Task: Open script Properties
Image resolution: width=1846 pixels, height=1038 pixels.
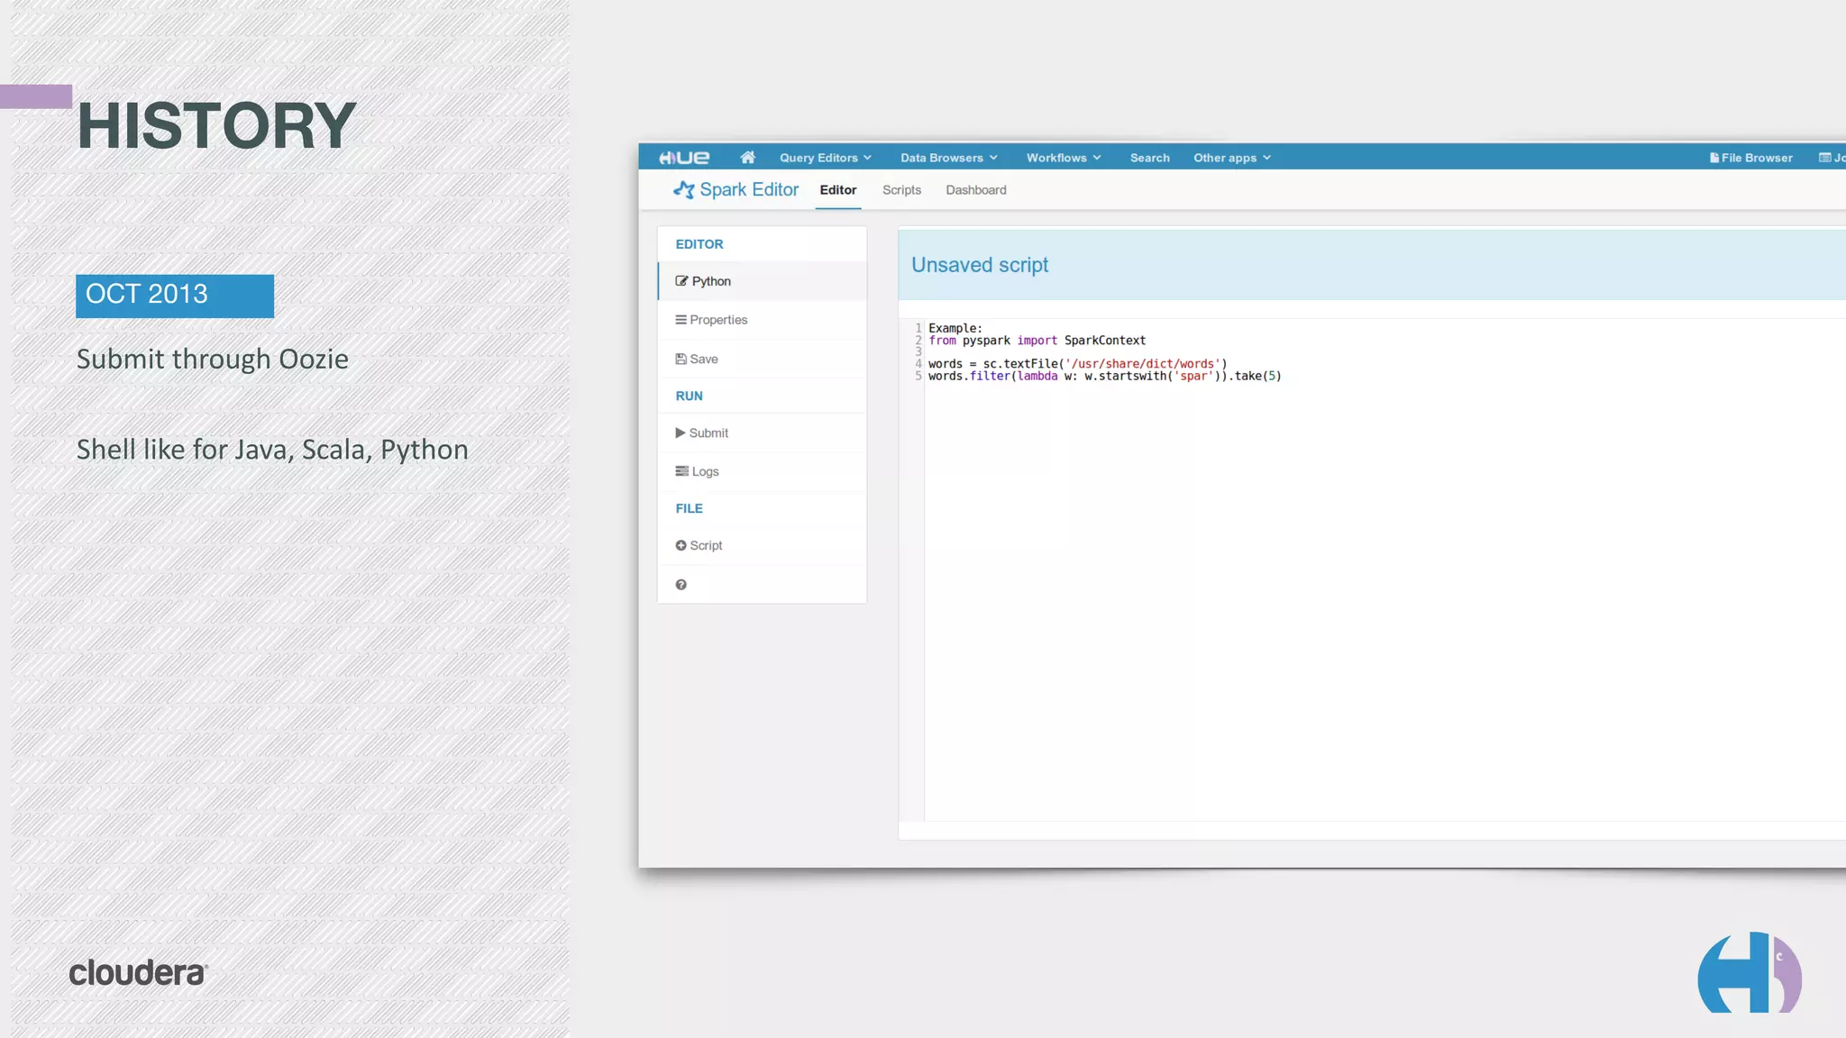Action: (763, 320)
